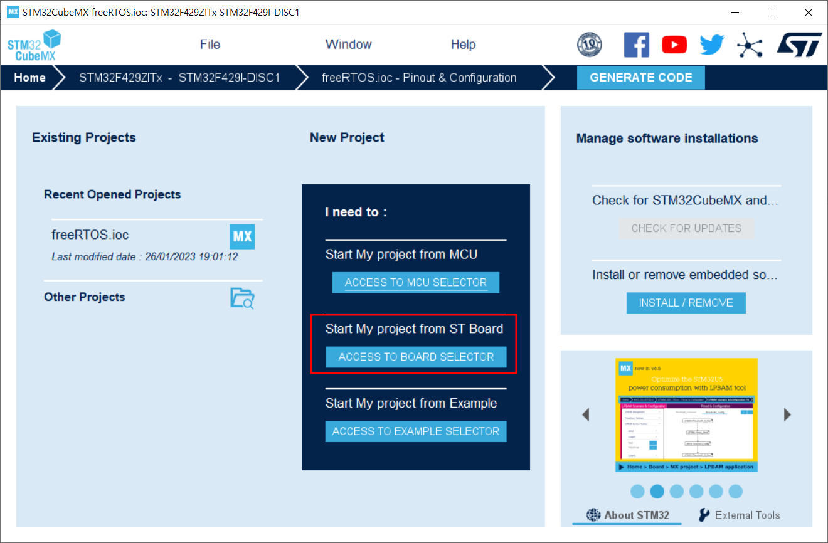The width and height of the screenshot is (828, 543).
Task: Click the globe icon on About STM32 tab
Action: click(x=593, y=515)
